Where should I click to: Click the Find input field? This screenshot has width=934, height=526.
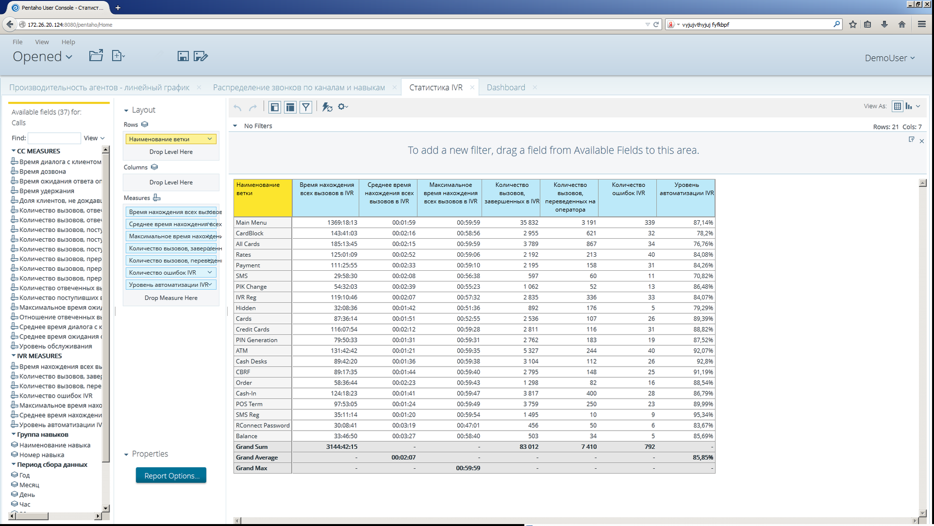click(54, 138)
